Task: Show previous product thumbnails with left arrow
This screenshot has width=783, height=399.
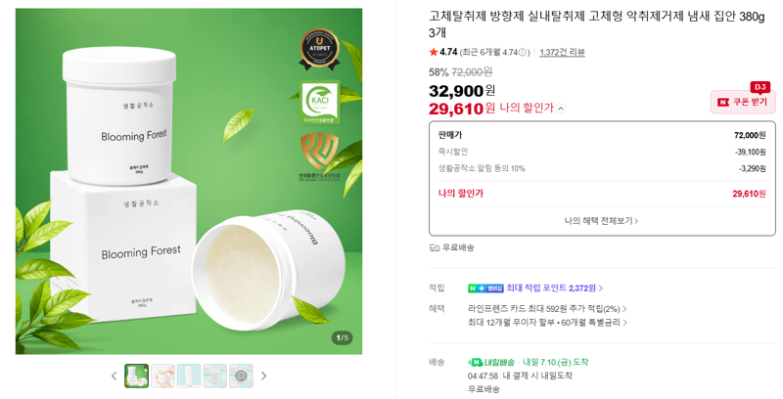Action: pyautogui.click(x=114, y=377)
